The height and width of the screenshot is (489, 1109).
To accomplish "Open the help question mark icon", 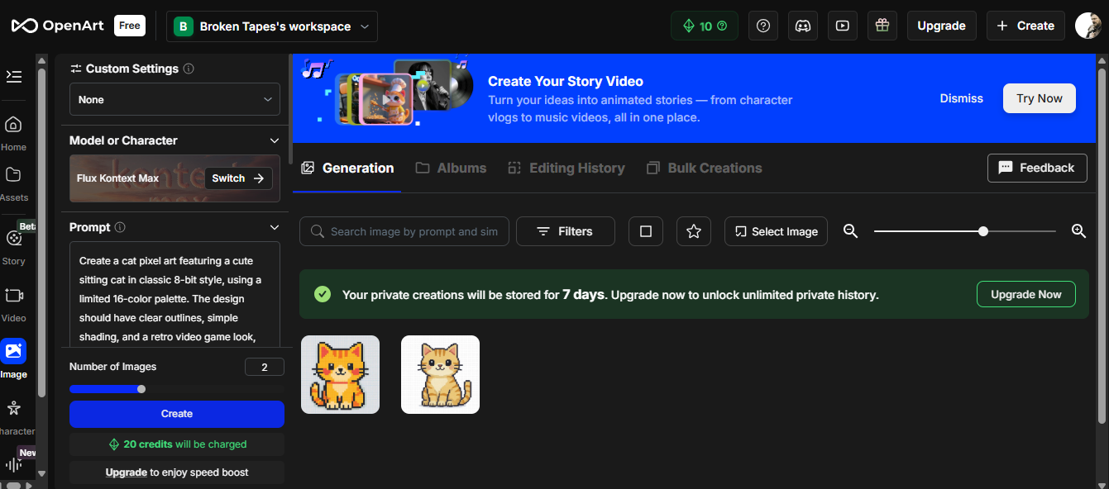I will pos(763,26).
